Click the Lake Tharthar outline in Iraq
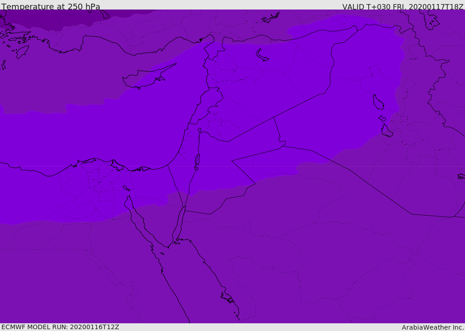Viewport: 465px width, 331px height. [378, 102]
